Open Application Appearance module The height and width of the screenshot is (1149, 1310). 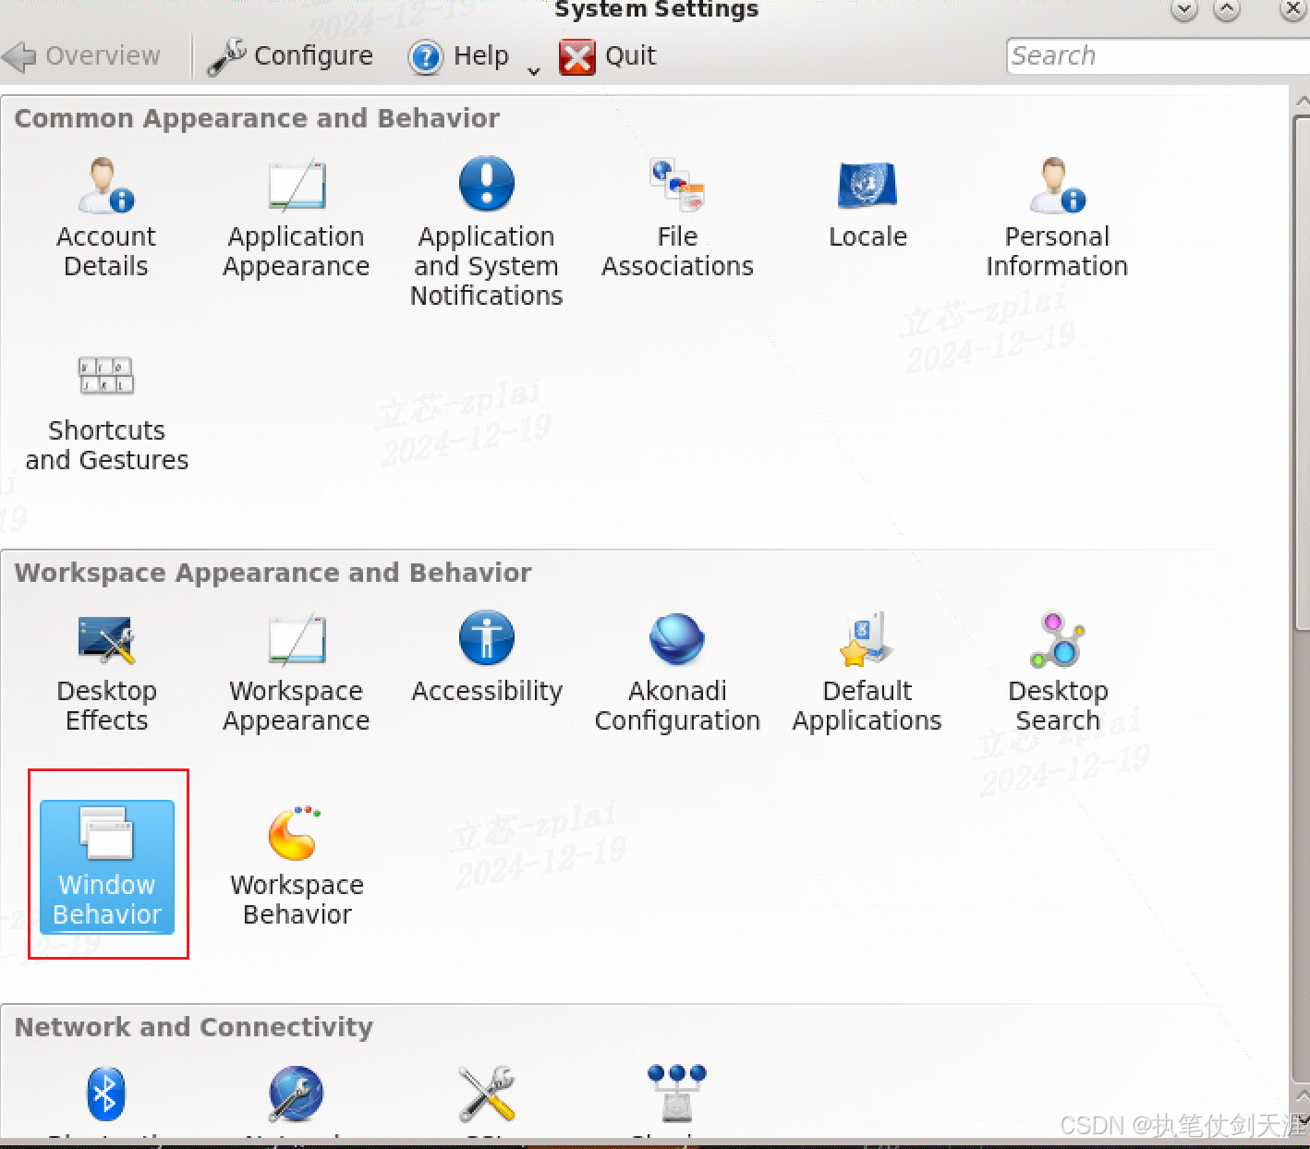296,218
